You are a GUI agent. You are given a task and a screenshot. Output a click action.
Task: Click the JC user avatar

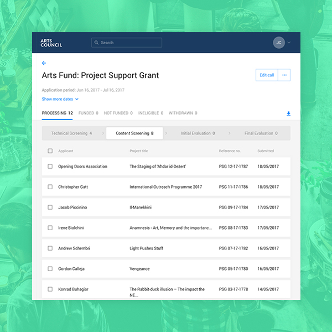pyautogui.click(x=279, y=43)
